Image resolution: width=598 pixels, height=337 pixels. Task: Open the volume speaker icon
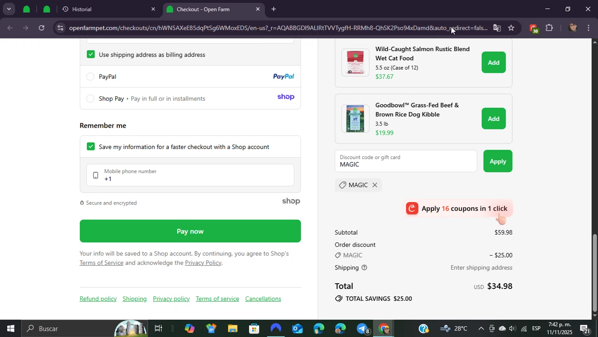[x=512, y=329]
